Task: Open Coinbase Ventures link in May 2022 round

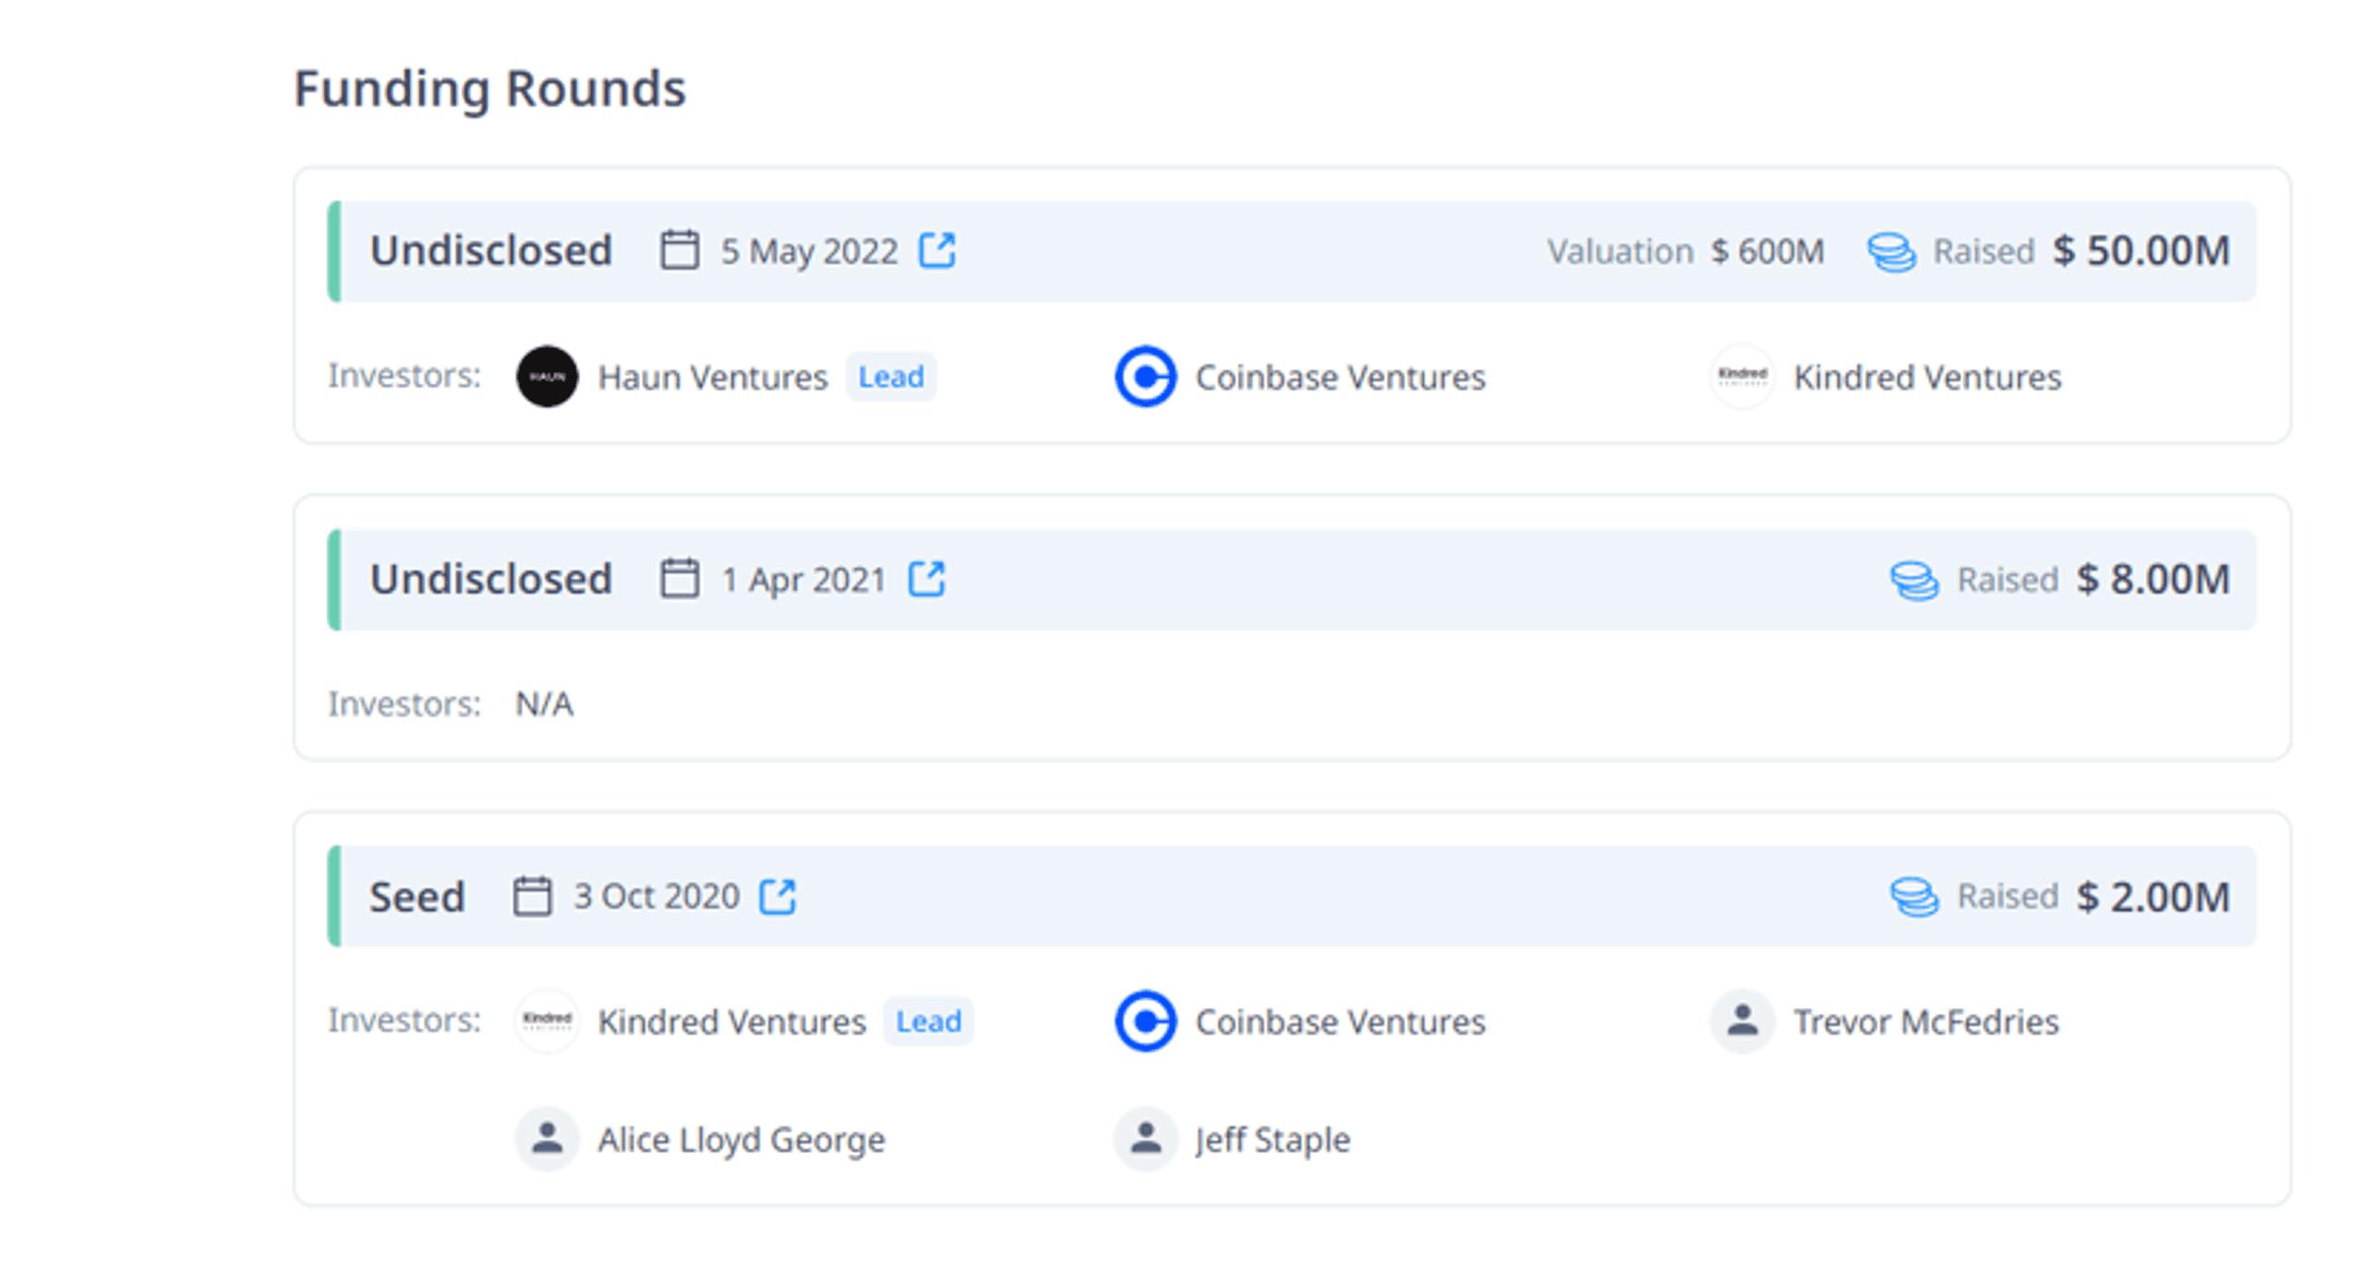Action: (1340, 377)
